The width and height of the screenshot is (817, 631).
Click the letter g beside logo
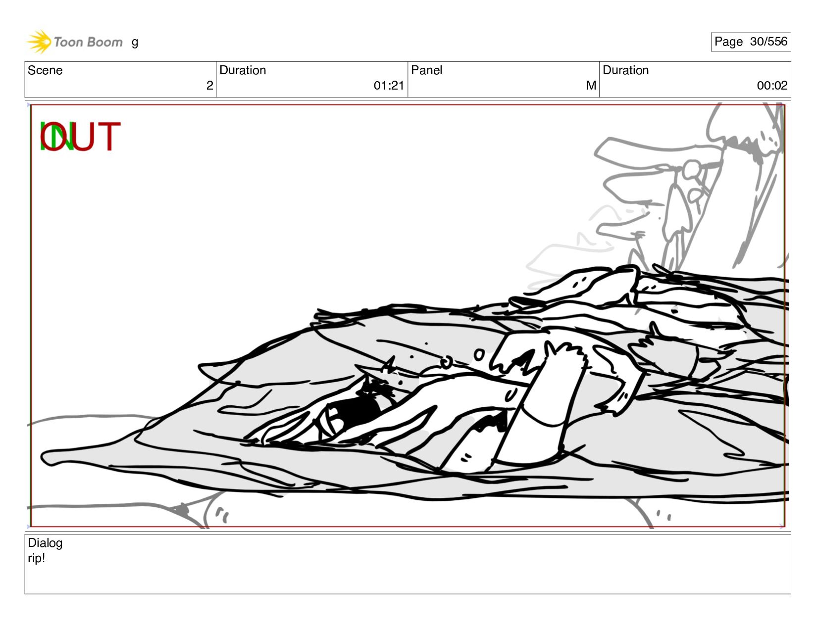coord(135,43)
